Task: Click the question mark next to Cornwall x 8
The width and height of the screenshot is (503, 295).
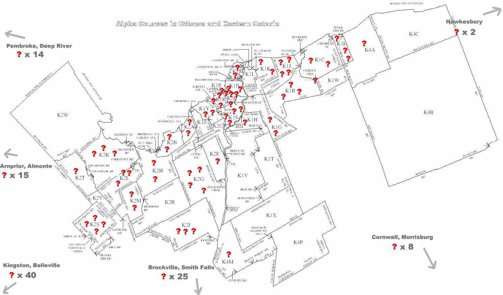Action: [394, 246]
